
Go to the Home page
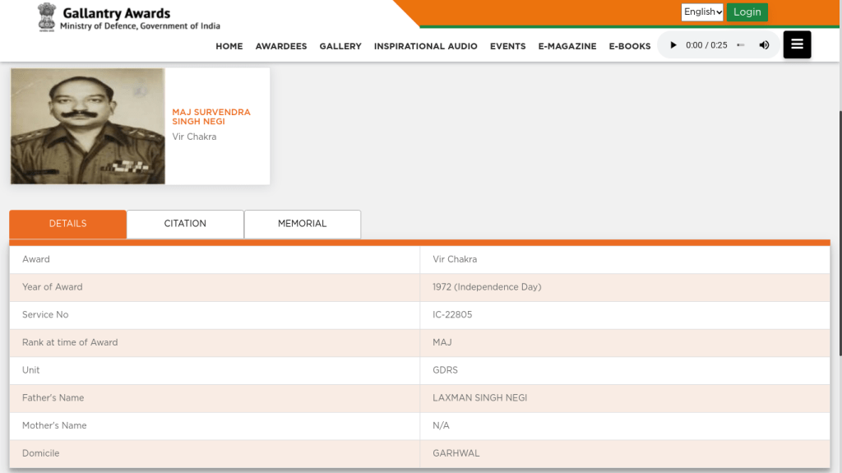click(229, 46)
